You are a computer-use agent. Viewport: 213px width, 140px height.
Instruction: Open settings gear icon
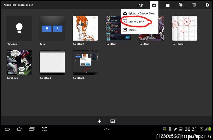pos(207,5)
